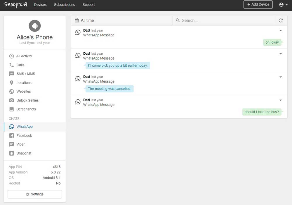
Task: Click 'I'll come pick you up' bubble
Action: coord(118,66)
